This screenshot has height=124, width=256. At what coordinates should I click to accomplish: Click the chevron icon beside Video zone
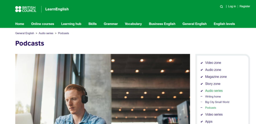coord(201,63)
